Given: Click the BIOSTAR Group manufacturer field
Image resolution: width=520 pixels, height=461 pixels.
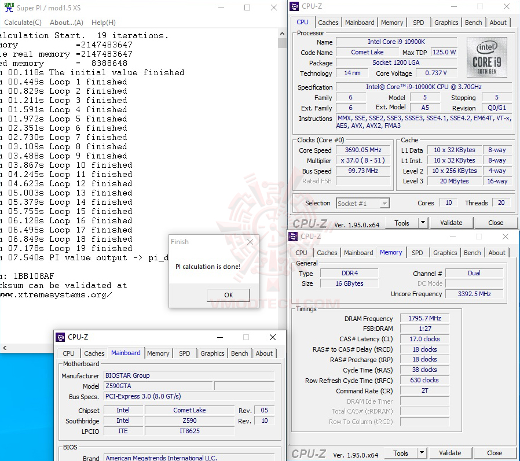Looking at the screenshot, I should [x=189, y=375].
